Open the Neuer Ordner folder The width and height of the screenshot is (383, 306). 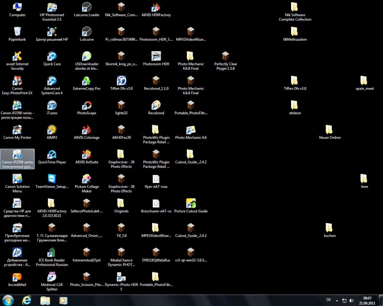[329, 130]
